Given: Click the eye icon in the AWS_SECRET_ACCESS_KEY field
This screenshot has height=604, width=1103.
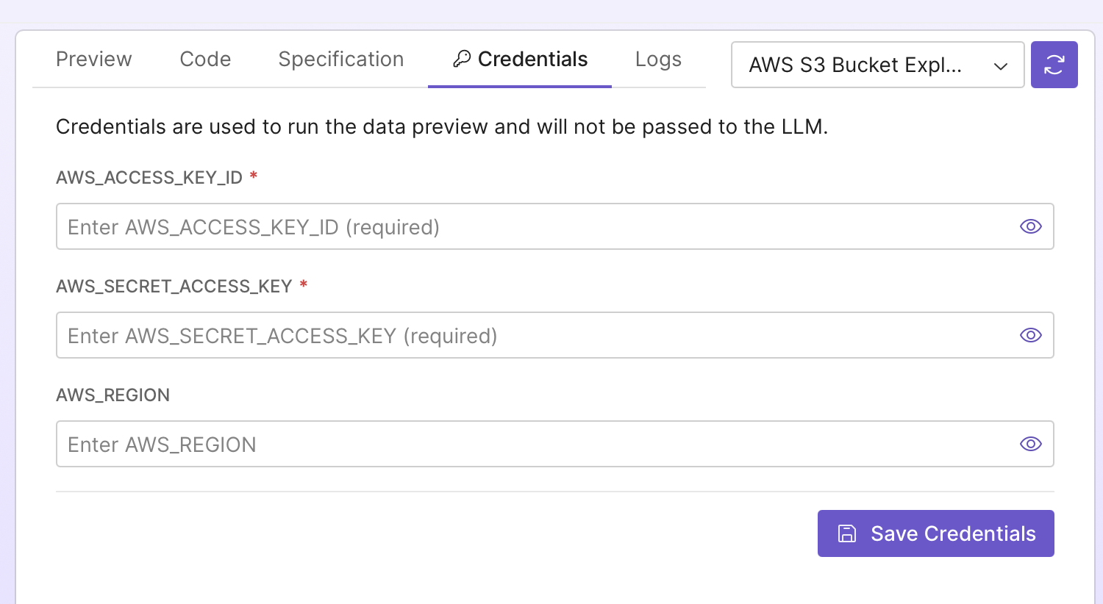Looking at the screenshot, I should click(x=1030, y=335).
